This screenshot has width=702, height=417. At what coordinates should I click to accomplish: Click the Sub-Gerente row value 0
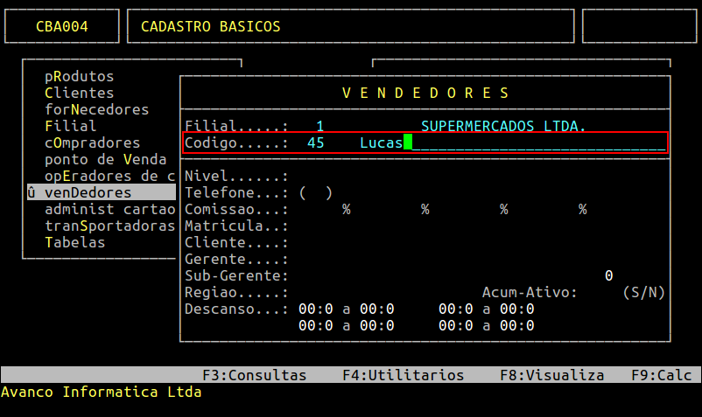click(609, 275)
